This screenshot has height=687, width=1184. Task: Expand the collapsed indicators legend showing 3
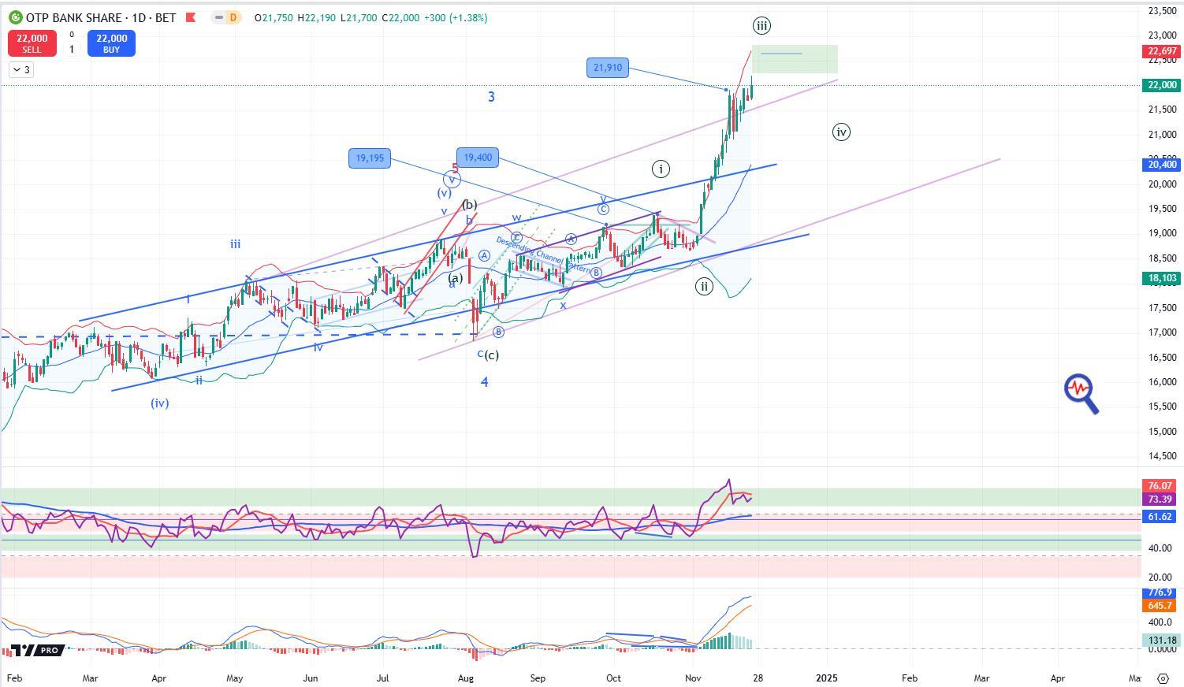pyautogui.click(x=21, y=70)
